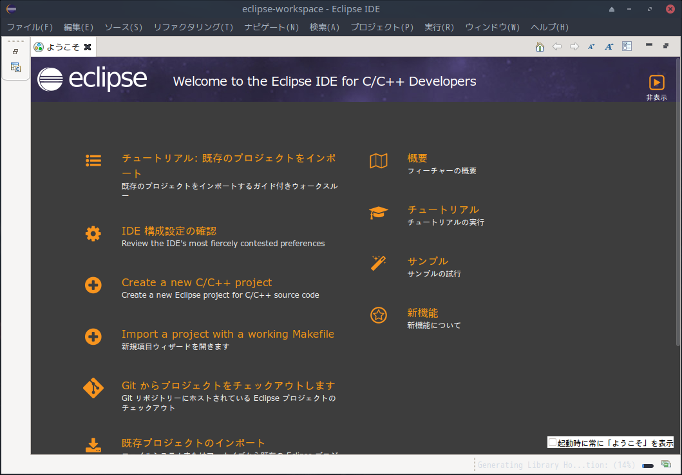Minimize the Welcome view panel

649,45
